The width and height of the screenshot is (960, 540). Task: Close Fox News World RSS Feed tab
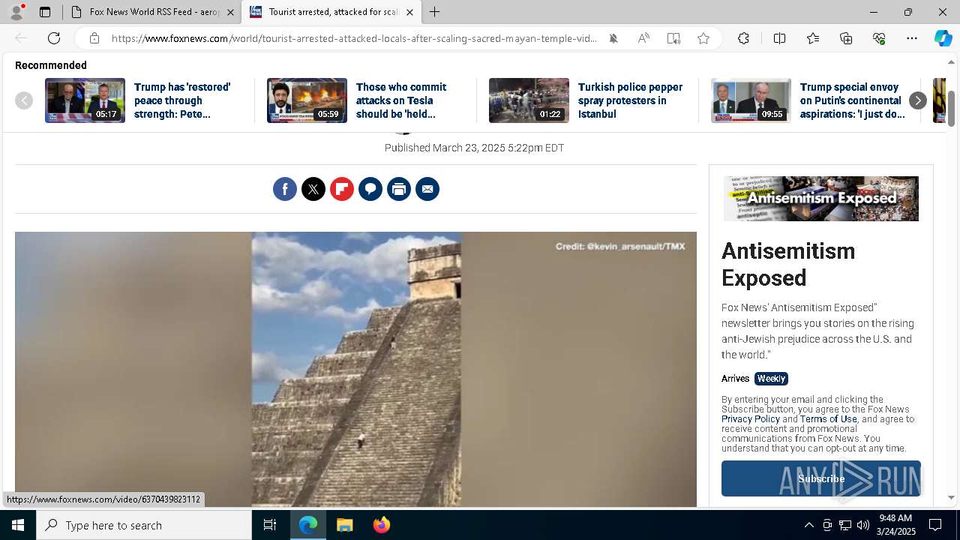[230, 12]
